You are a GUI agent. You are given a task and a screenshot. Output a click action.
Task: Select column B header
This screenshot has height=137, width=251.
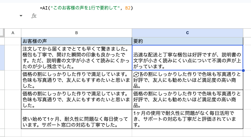77,33
